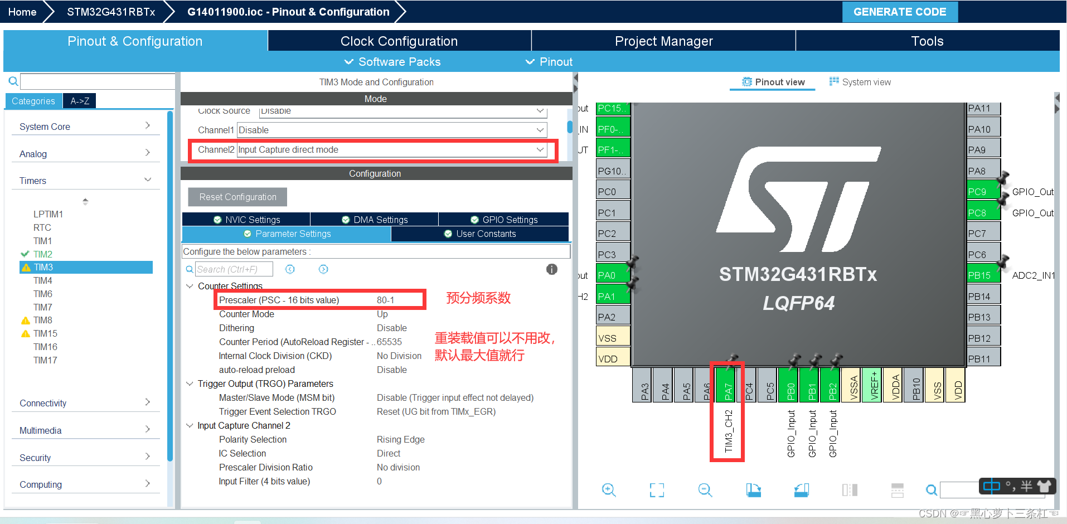Rotate chip clockwise icon
Image resolution: width=1067 pixels, height=524 pixels.
point(753,490)
